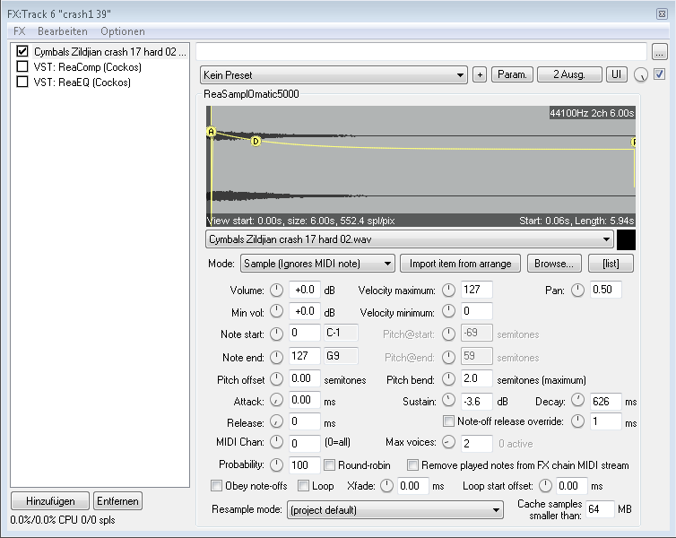This screenshot has width=676, height=538.
Task: Click the Entfernen button
Action: [117, 501]
